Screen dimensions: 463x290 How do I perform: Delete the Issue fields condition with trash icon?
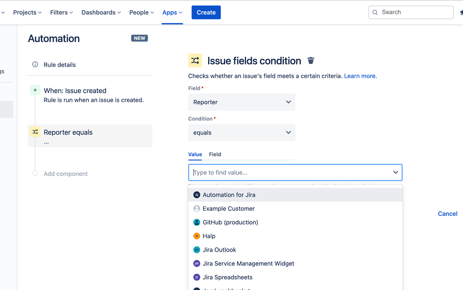coord(311,61)
